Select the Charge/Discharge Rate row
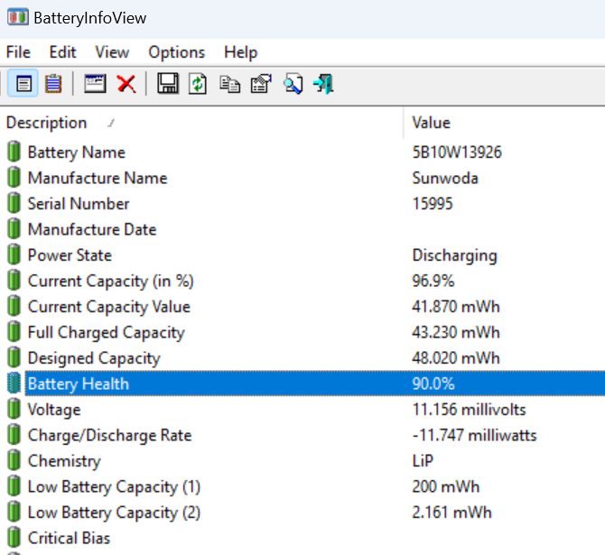The image size is (605, 555). [109, 435]
